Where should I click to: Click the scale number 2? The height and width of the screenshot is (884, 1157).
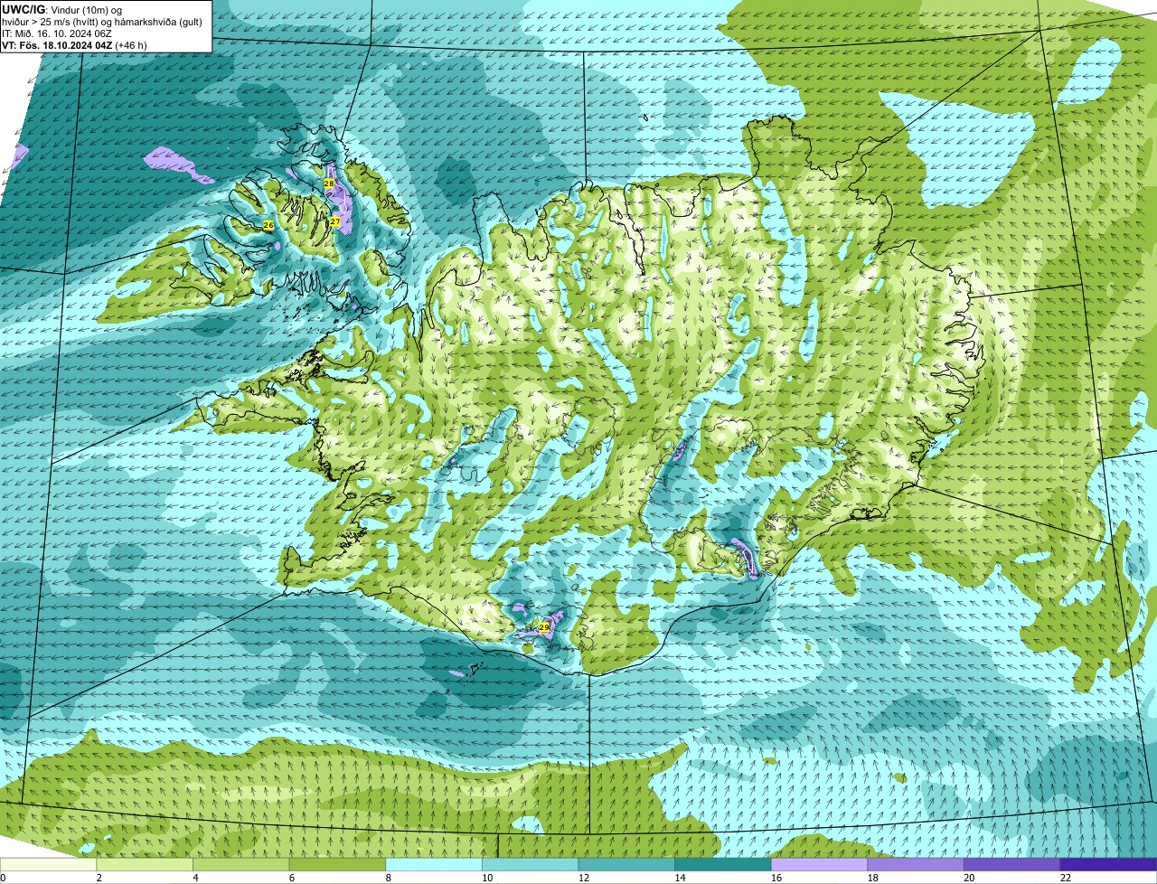point(99,878)
